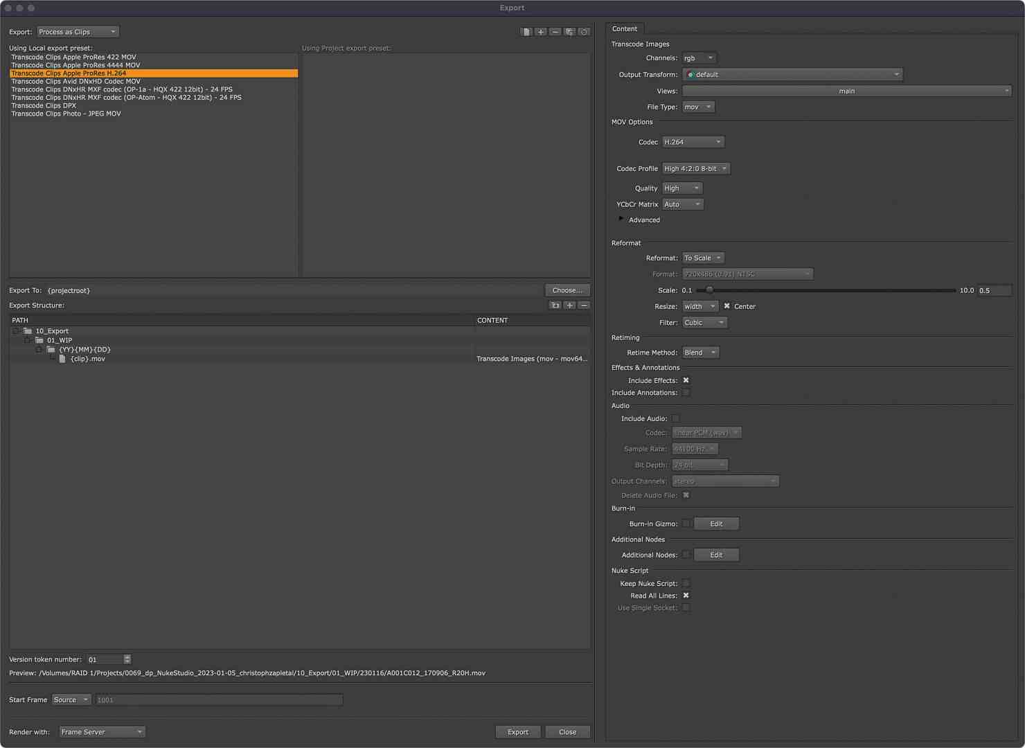Copy preset to Project export presets
Viewport: 1025px width, 748px height.
[569, 31]
